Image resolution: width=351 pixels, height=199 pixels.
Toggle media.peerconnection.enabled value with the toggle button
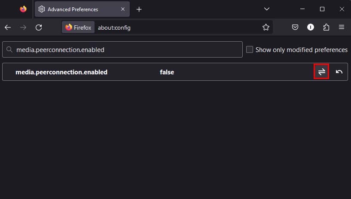[321, 72]
